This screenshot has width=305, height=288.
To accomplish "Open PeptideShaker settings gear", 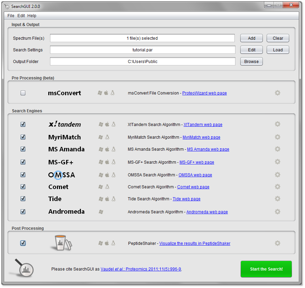I will tap(278, 243).
